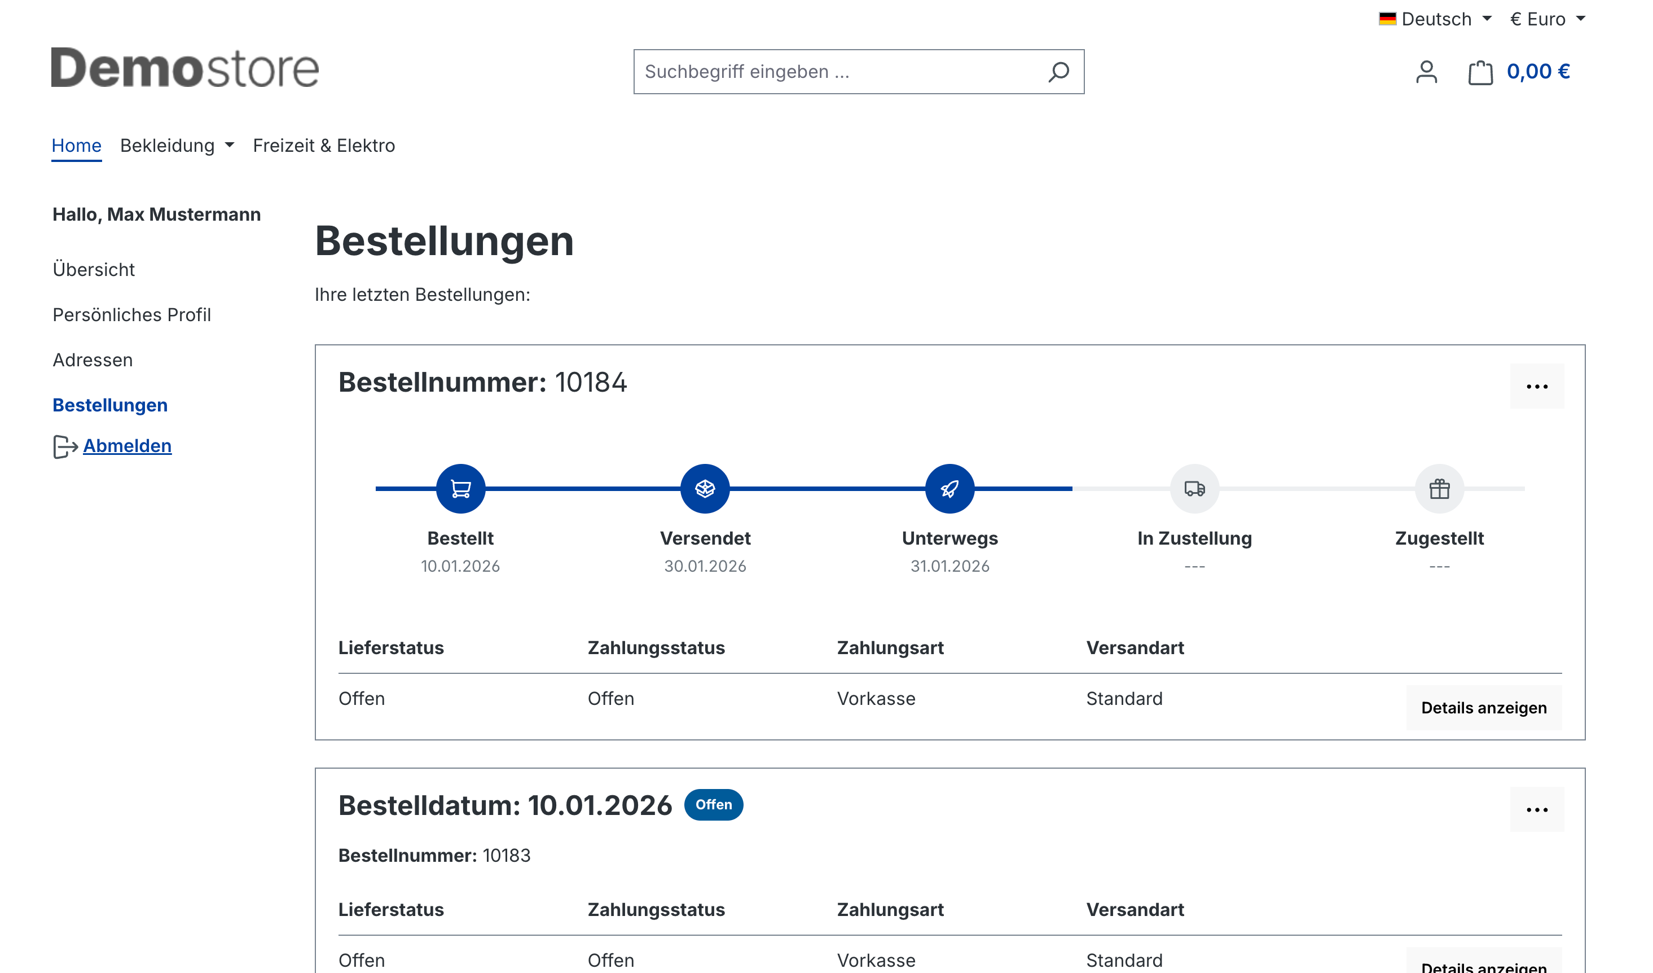Screen dimensions: 1653x973
Task: Click the logout arrow icon beside Abmelden
Action: (65, 447)
